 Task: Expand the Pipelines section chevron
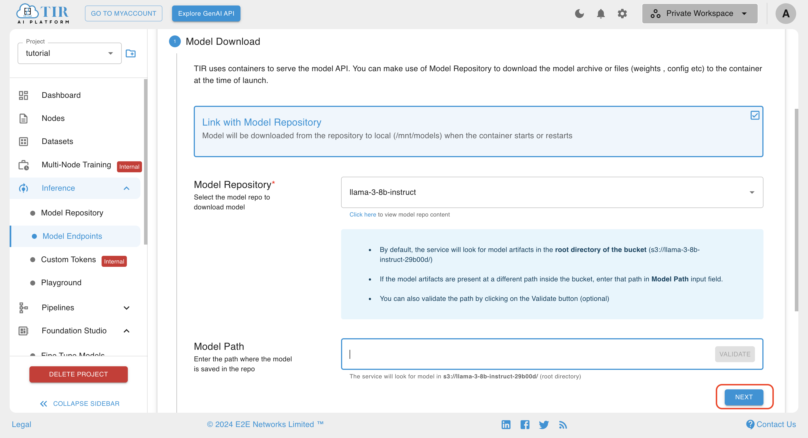coord(126,307)
